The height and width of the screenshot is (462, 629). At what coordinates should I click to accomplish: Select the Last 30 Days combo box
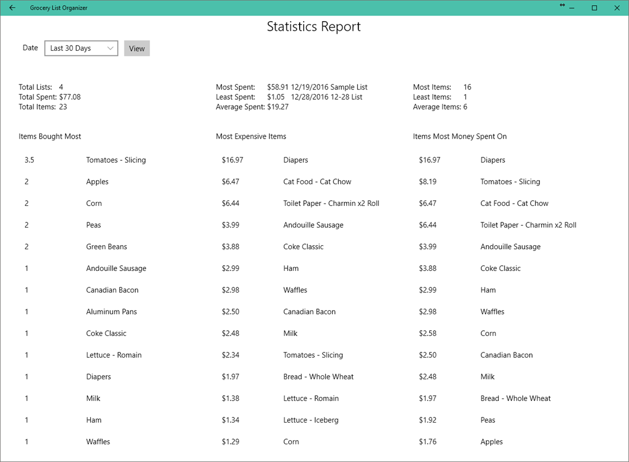pyautogui.click(x=81, y=48)
